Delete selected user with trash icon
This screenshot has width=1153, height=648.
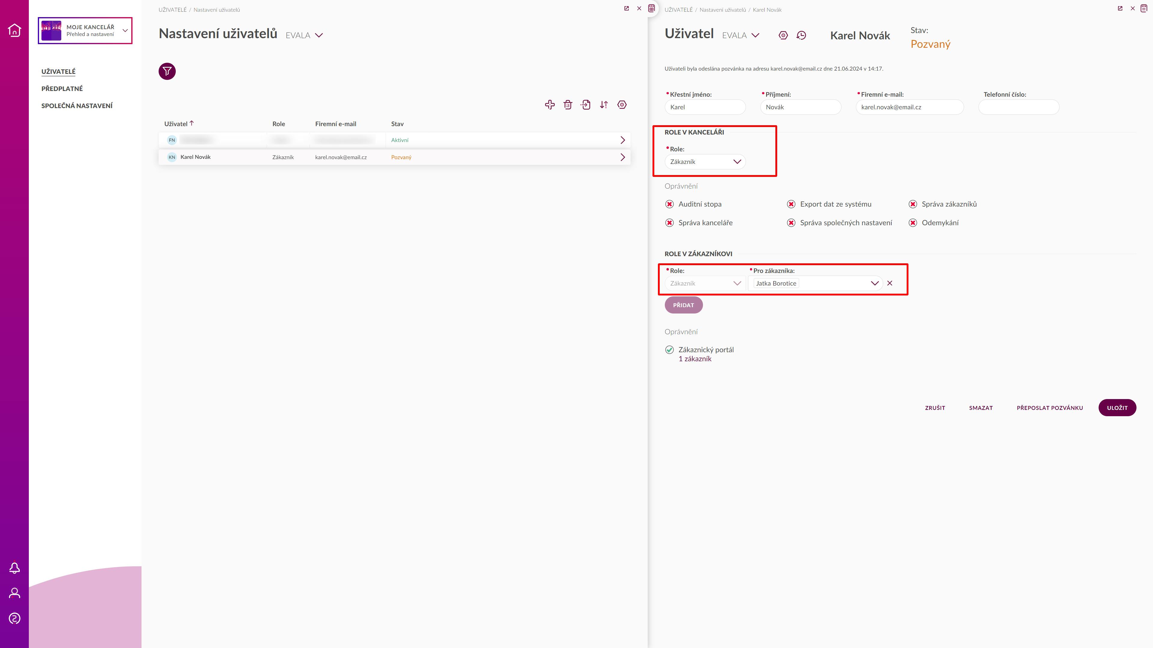click(567, 105)
